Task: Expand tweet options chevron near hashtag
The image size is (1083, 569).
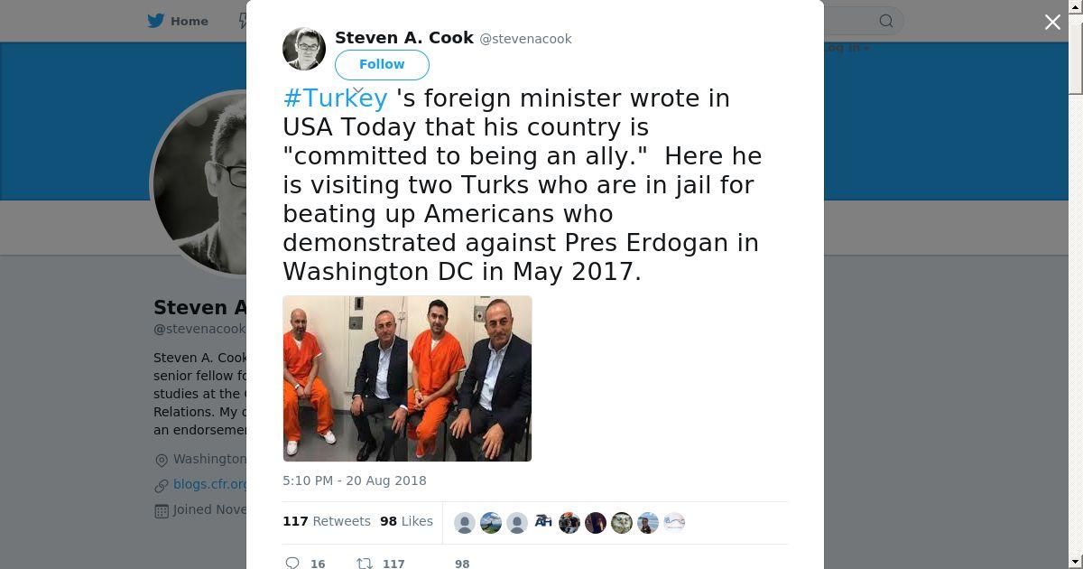Action: [x=358, y=91]
